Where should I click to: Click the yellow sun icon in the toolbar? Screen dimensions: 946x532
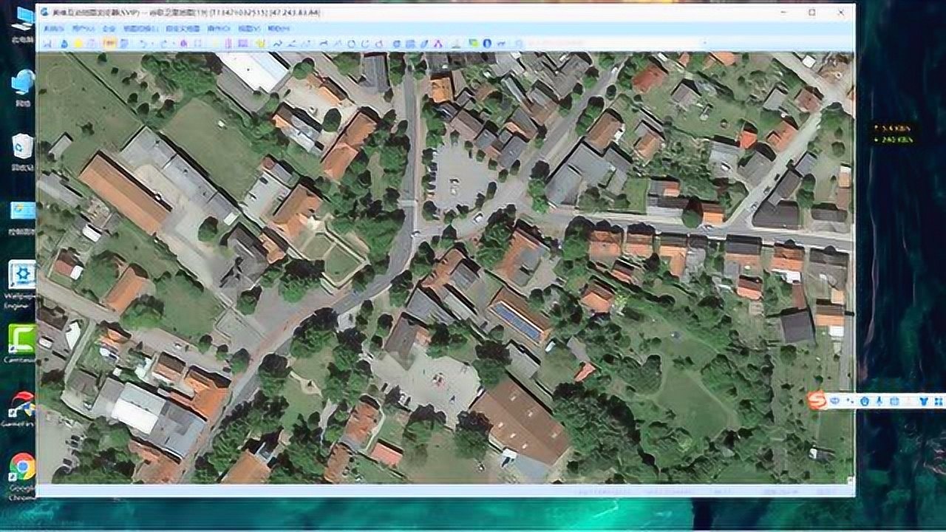coord(78,44)
